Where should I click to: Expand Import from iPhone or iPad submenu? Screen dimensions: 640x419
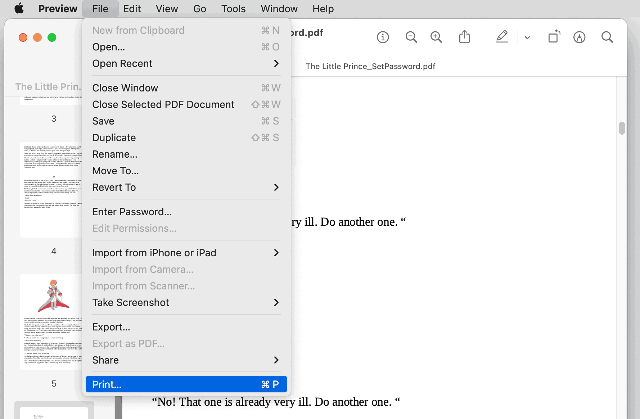pos(186,253)
